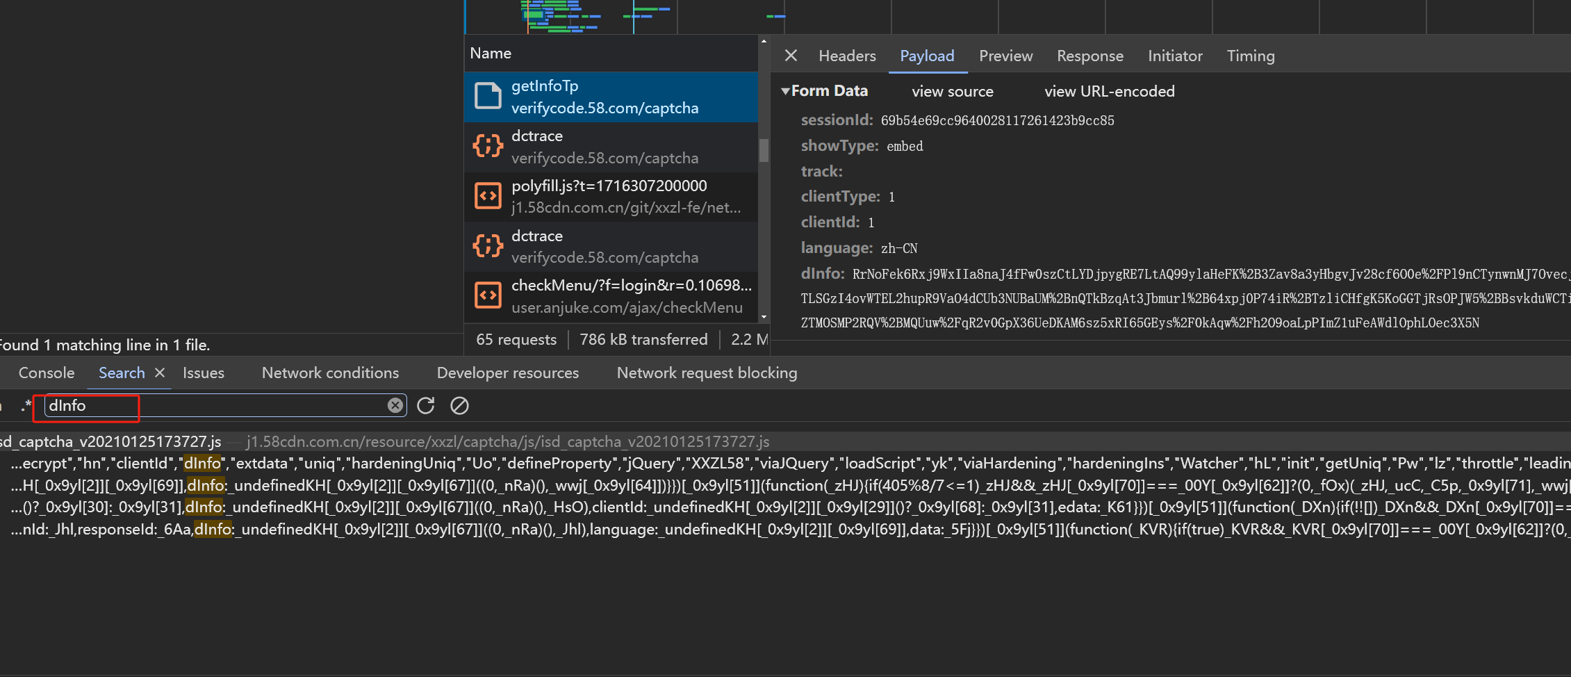This screenshot has width=1571, height=677.
Task: Collapse the Form Data section
Action: click(786, 91)
